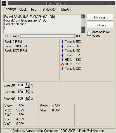Open the Configure dialog
Image resolution: width=116 pixels, height=133 pixels.
(x=100, y=25)
